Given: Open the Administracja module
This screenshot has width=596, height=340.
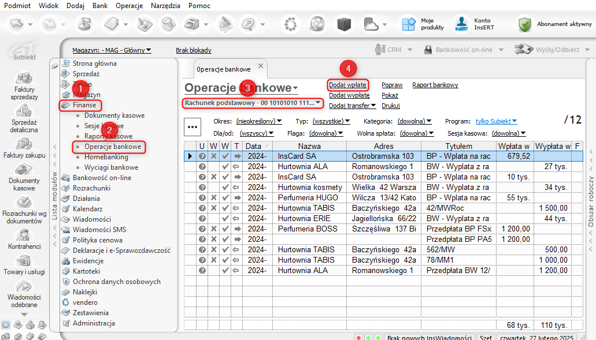Looking at the screenshot, I should [94, 323].
